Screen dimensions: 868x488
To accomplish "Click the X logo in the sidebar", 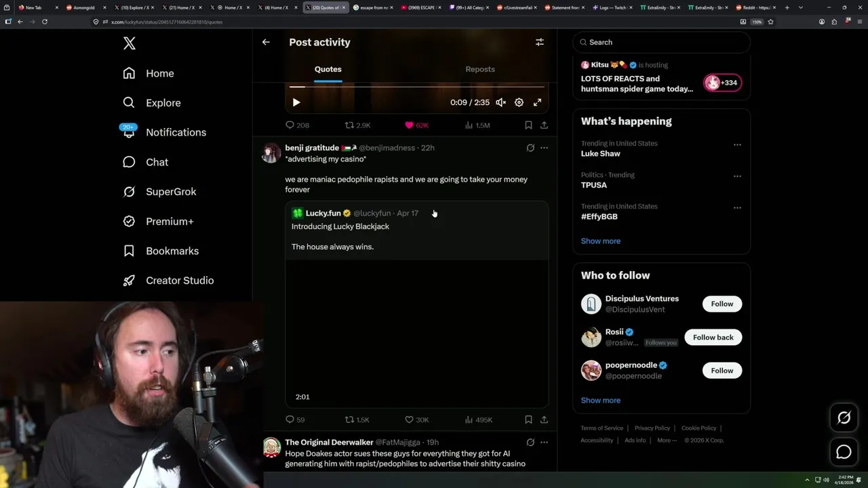I will [130, 43].
